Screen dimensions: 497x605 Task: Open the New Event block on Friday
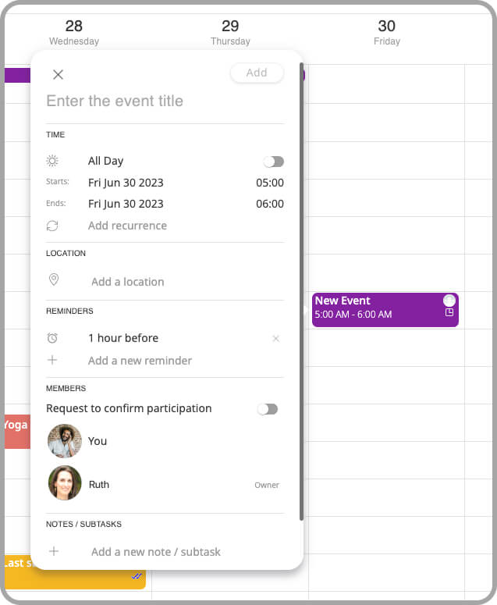(375, 309)
